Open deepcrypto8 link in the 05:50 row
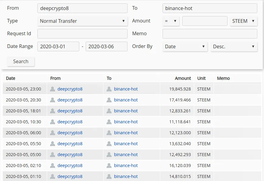Viewport: 264px width, 181px height. point(70,144)
